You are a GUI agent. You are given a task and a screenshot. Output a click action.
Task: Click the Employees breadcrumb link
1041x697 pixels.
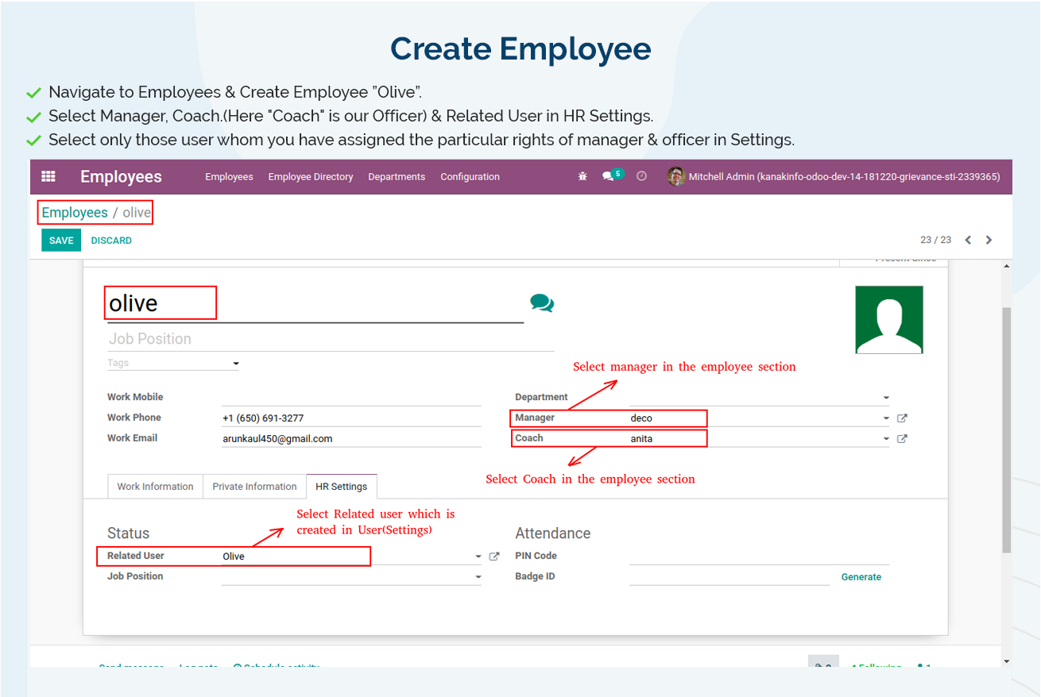tap(75, 213)
